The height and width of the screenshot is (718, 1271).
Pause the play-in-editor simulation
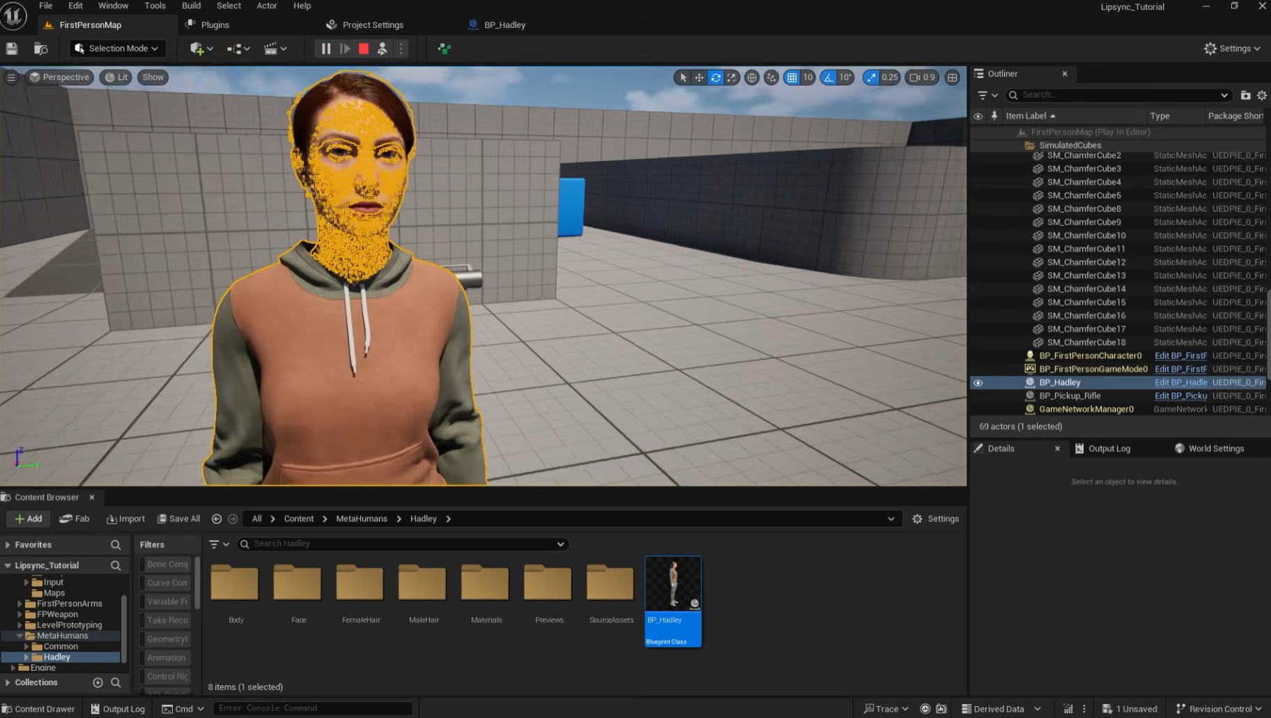[325, 49]
